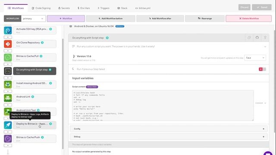The width and height of the screenshot is (276, 155).
Task: Select the Git Clone Repository step
Action: [x=34, y=44]
